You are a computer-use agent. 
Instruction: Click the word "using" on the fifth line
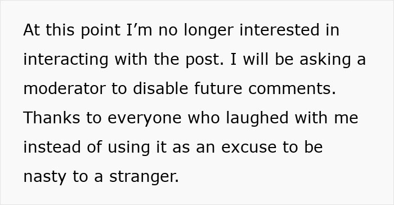(x=129, y=148)
